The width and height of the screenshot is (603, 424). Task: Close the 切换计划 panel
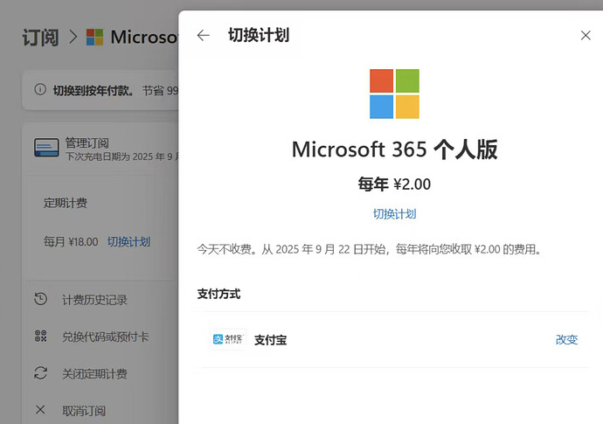[586, 35]
